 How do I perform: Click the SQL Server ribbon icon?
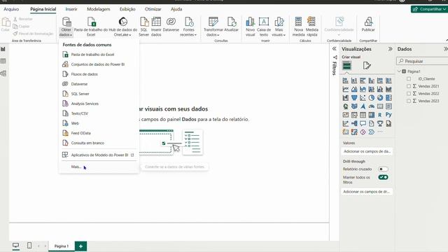[x=143, y=27]
